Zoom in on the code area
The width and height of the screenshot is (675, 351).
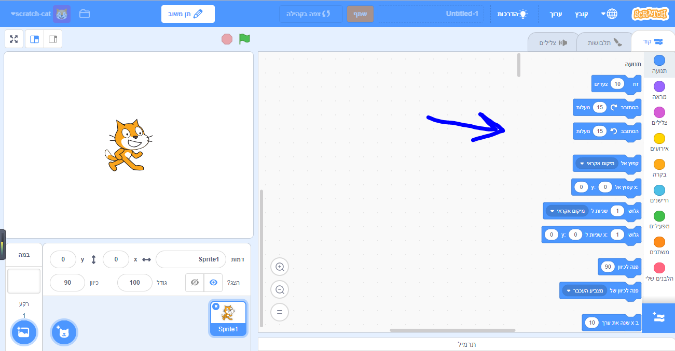click(280, 267)
